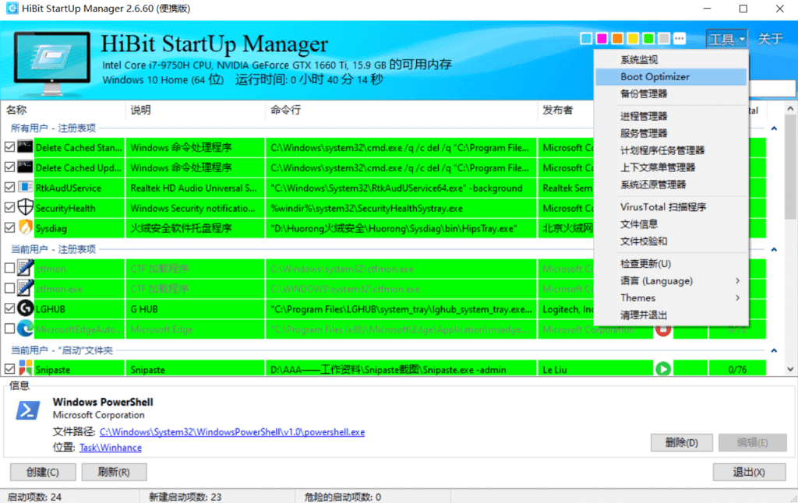Click the pen icon of the ctfmon.exe entry

click(25, 288)
